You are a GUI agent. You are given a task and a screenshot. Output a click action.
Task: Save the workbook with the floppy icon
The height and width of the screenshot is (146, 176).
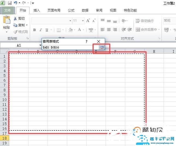click(10, 3)
